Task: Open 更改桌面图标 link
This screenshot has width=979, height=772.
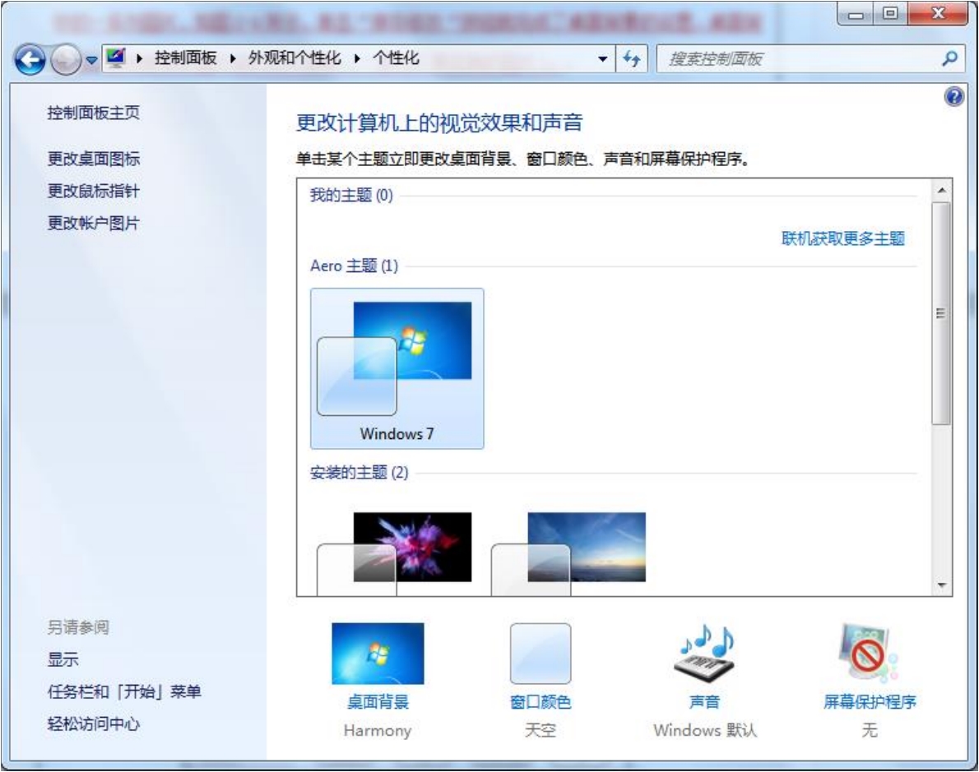Action: tap(94, 159)
